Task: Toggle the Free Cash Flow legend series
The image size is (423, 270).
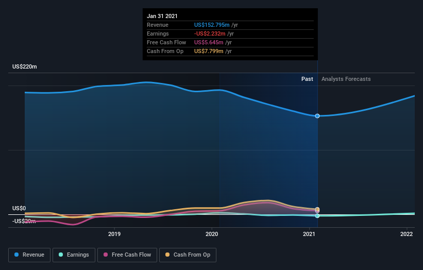Action: pos(127,255)
